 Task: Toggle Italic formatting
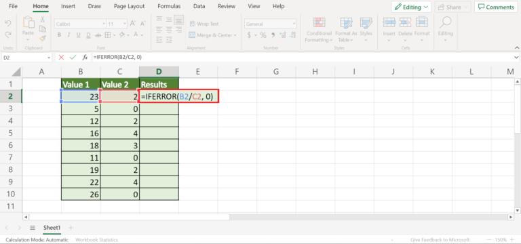pyautogui.click(x=69, y=35)
